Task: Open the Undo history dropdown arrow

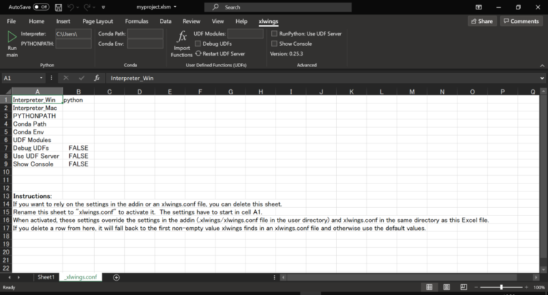Action: tap(77, 7)
